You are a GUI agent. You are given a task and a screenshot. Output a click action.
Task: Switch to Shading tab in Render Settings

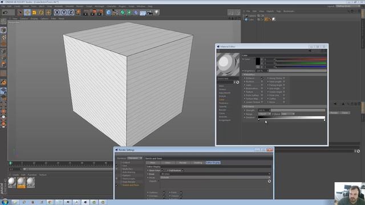tap(198, 163)
